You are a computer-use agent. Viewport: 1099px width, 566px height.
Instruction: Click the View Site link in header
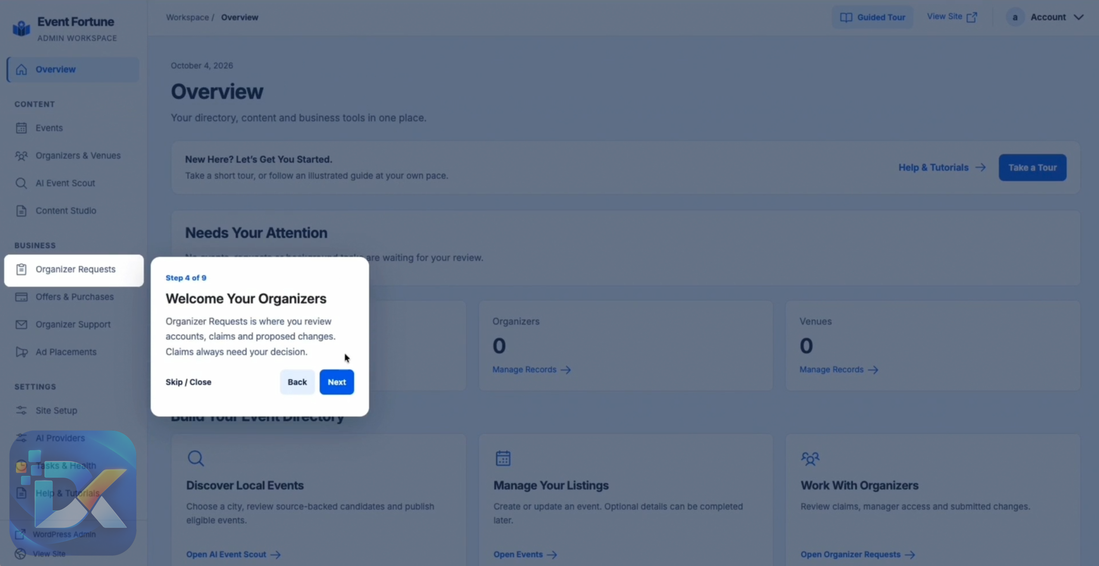click(952, 17)
